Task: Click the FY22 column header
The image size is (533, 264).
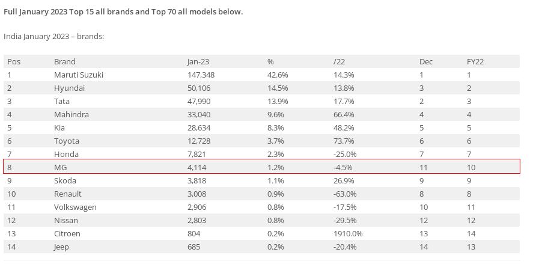Action: pos(475,61)
